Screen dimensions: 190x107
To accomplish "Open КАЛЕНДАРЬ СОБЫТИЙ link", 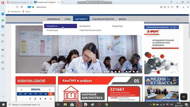I will click(x=31, y=81).
